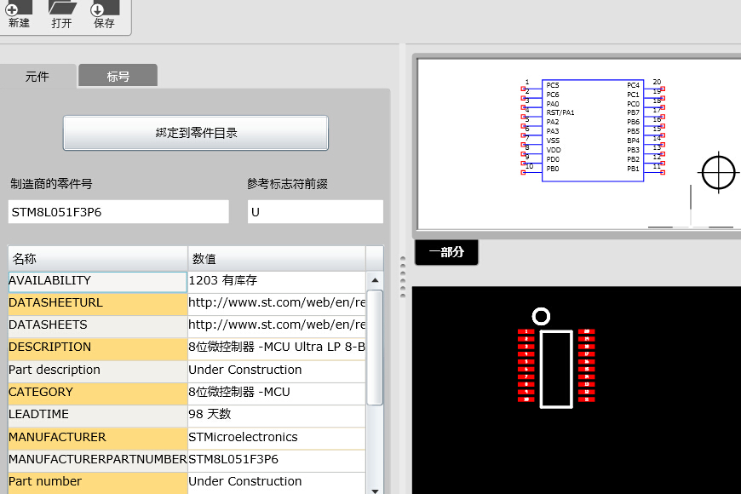The height and width of the screenshot is (494, 741).
Task: Select the CATEGORY row name
Action: coord(98,393)
